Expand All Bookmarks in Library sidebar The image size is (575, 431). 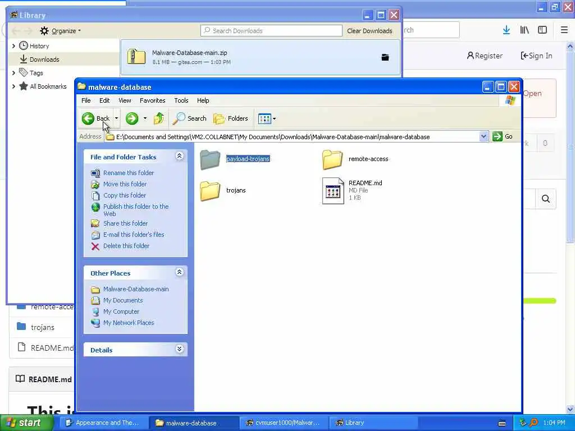click(x=13, y=86)
